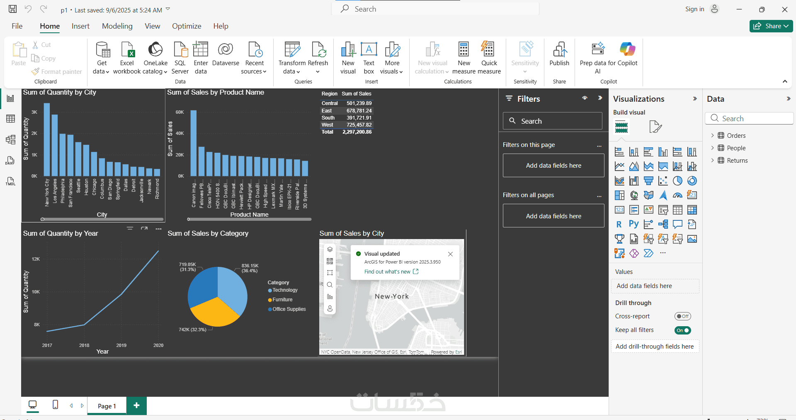Select the Stacked bar chart visual
Screen dimensions: 796x420
point(619,152)
